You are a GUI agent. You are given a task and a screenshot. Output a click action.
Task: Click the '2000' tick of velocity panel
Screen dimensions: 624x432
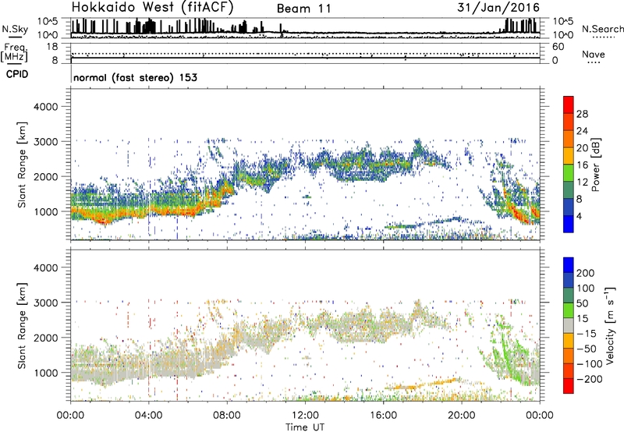pos(45,338)
